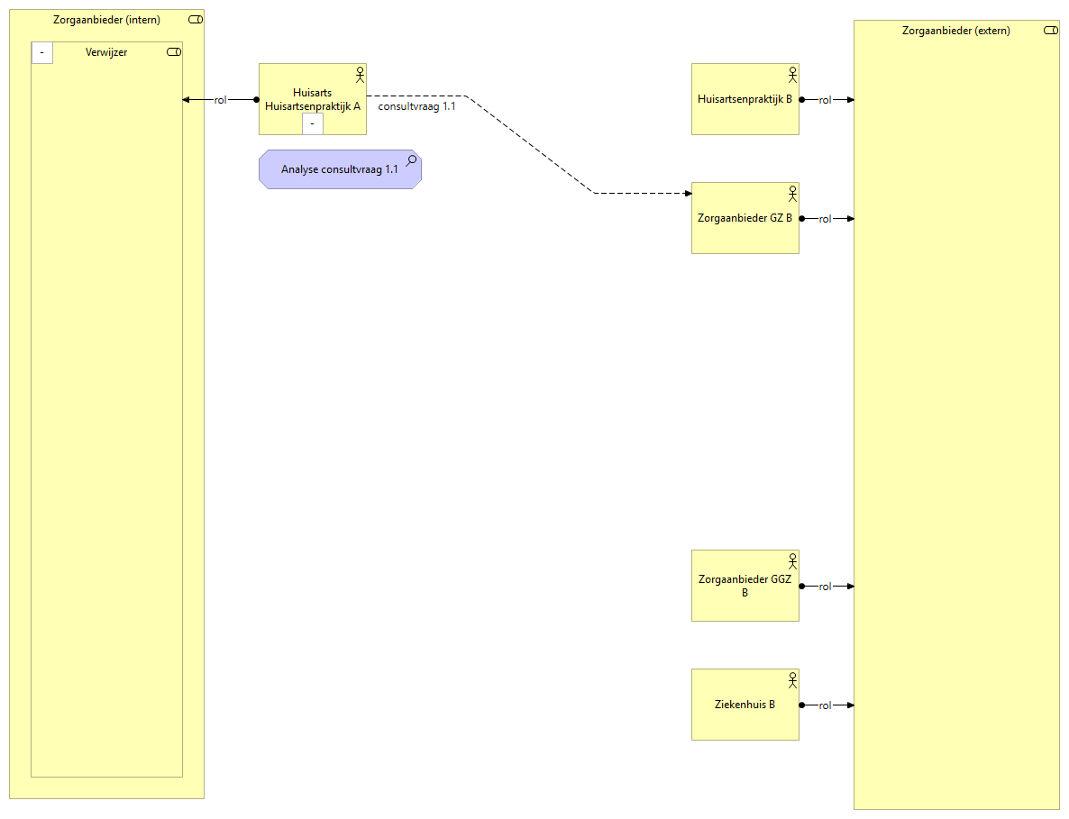
Task: Click the actor icon on Ziekenhuis B
Action: point(792,678)
